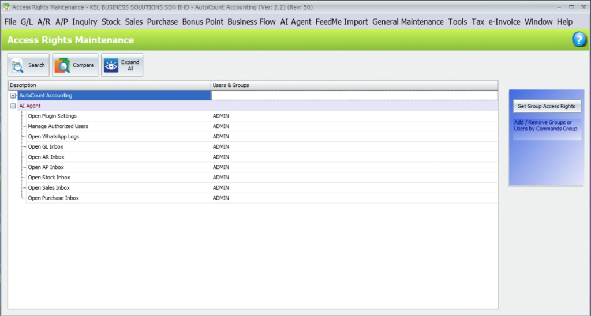This screenshot has height=316, width=591.
Task: Open the A/R menu
Action: coord(44,22)
